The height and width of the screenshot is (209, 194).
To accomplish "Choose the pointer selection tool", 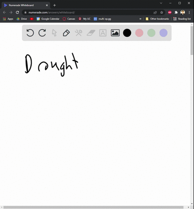I will click(x=54, y=33).
